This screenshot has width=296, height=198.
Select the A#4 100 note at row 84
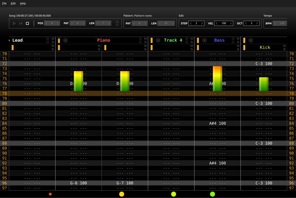pos(217,123)
